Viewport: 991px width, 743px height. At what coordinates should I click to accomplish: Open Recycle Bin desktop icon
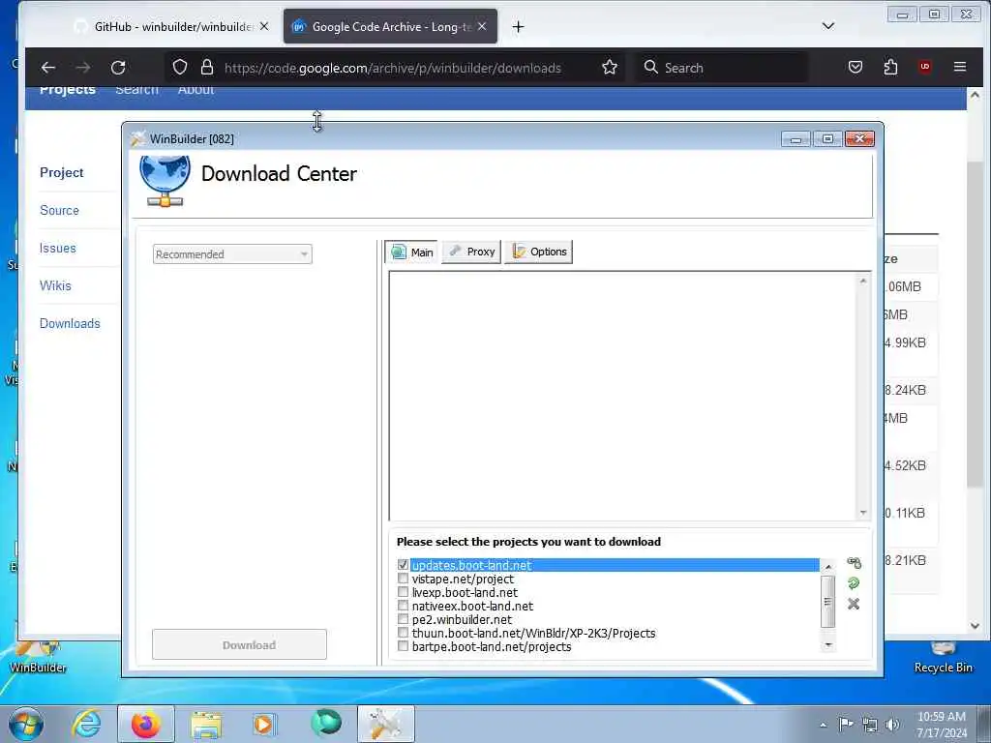coord(943,657)
